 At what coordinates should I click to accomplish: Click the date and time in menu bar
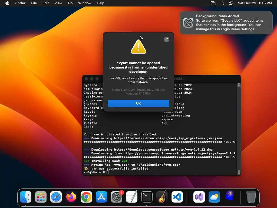255,3
